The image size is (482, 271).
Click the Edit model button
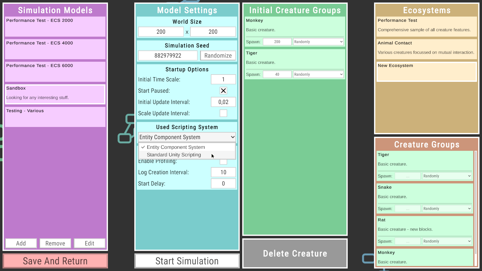(x=89, y=243)
